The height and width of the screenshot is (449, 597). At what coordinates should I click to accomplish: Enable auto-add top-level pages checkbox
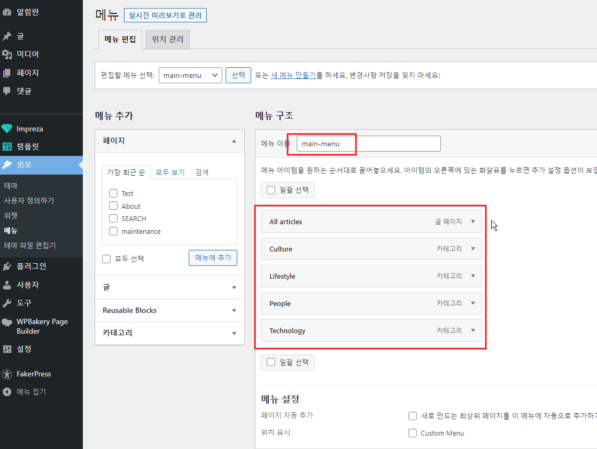412,415
